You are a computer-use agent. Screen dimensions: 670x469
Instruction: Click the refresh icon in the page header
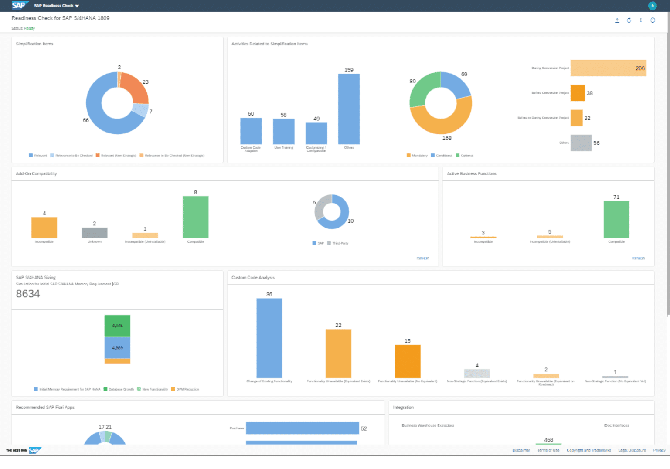tap(629, 20)
